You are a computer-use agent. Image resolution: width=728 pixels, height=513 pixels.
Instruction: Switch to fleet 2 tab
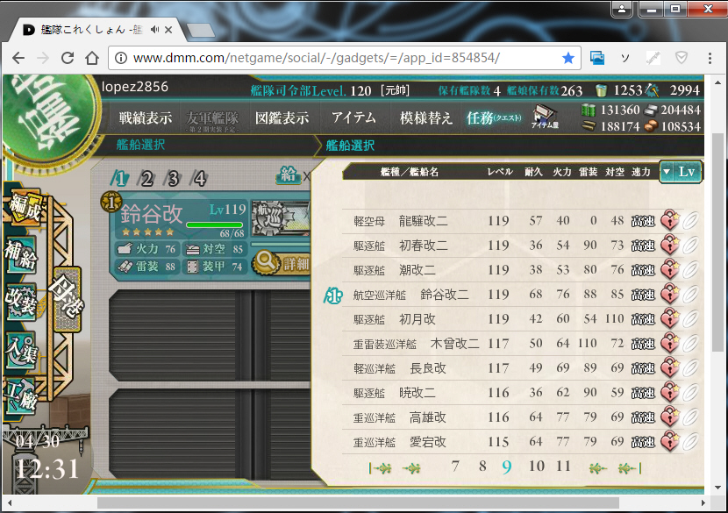click(x=146, y=178)
